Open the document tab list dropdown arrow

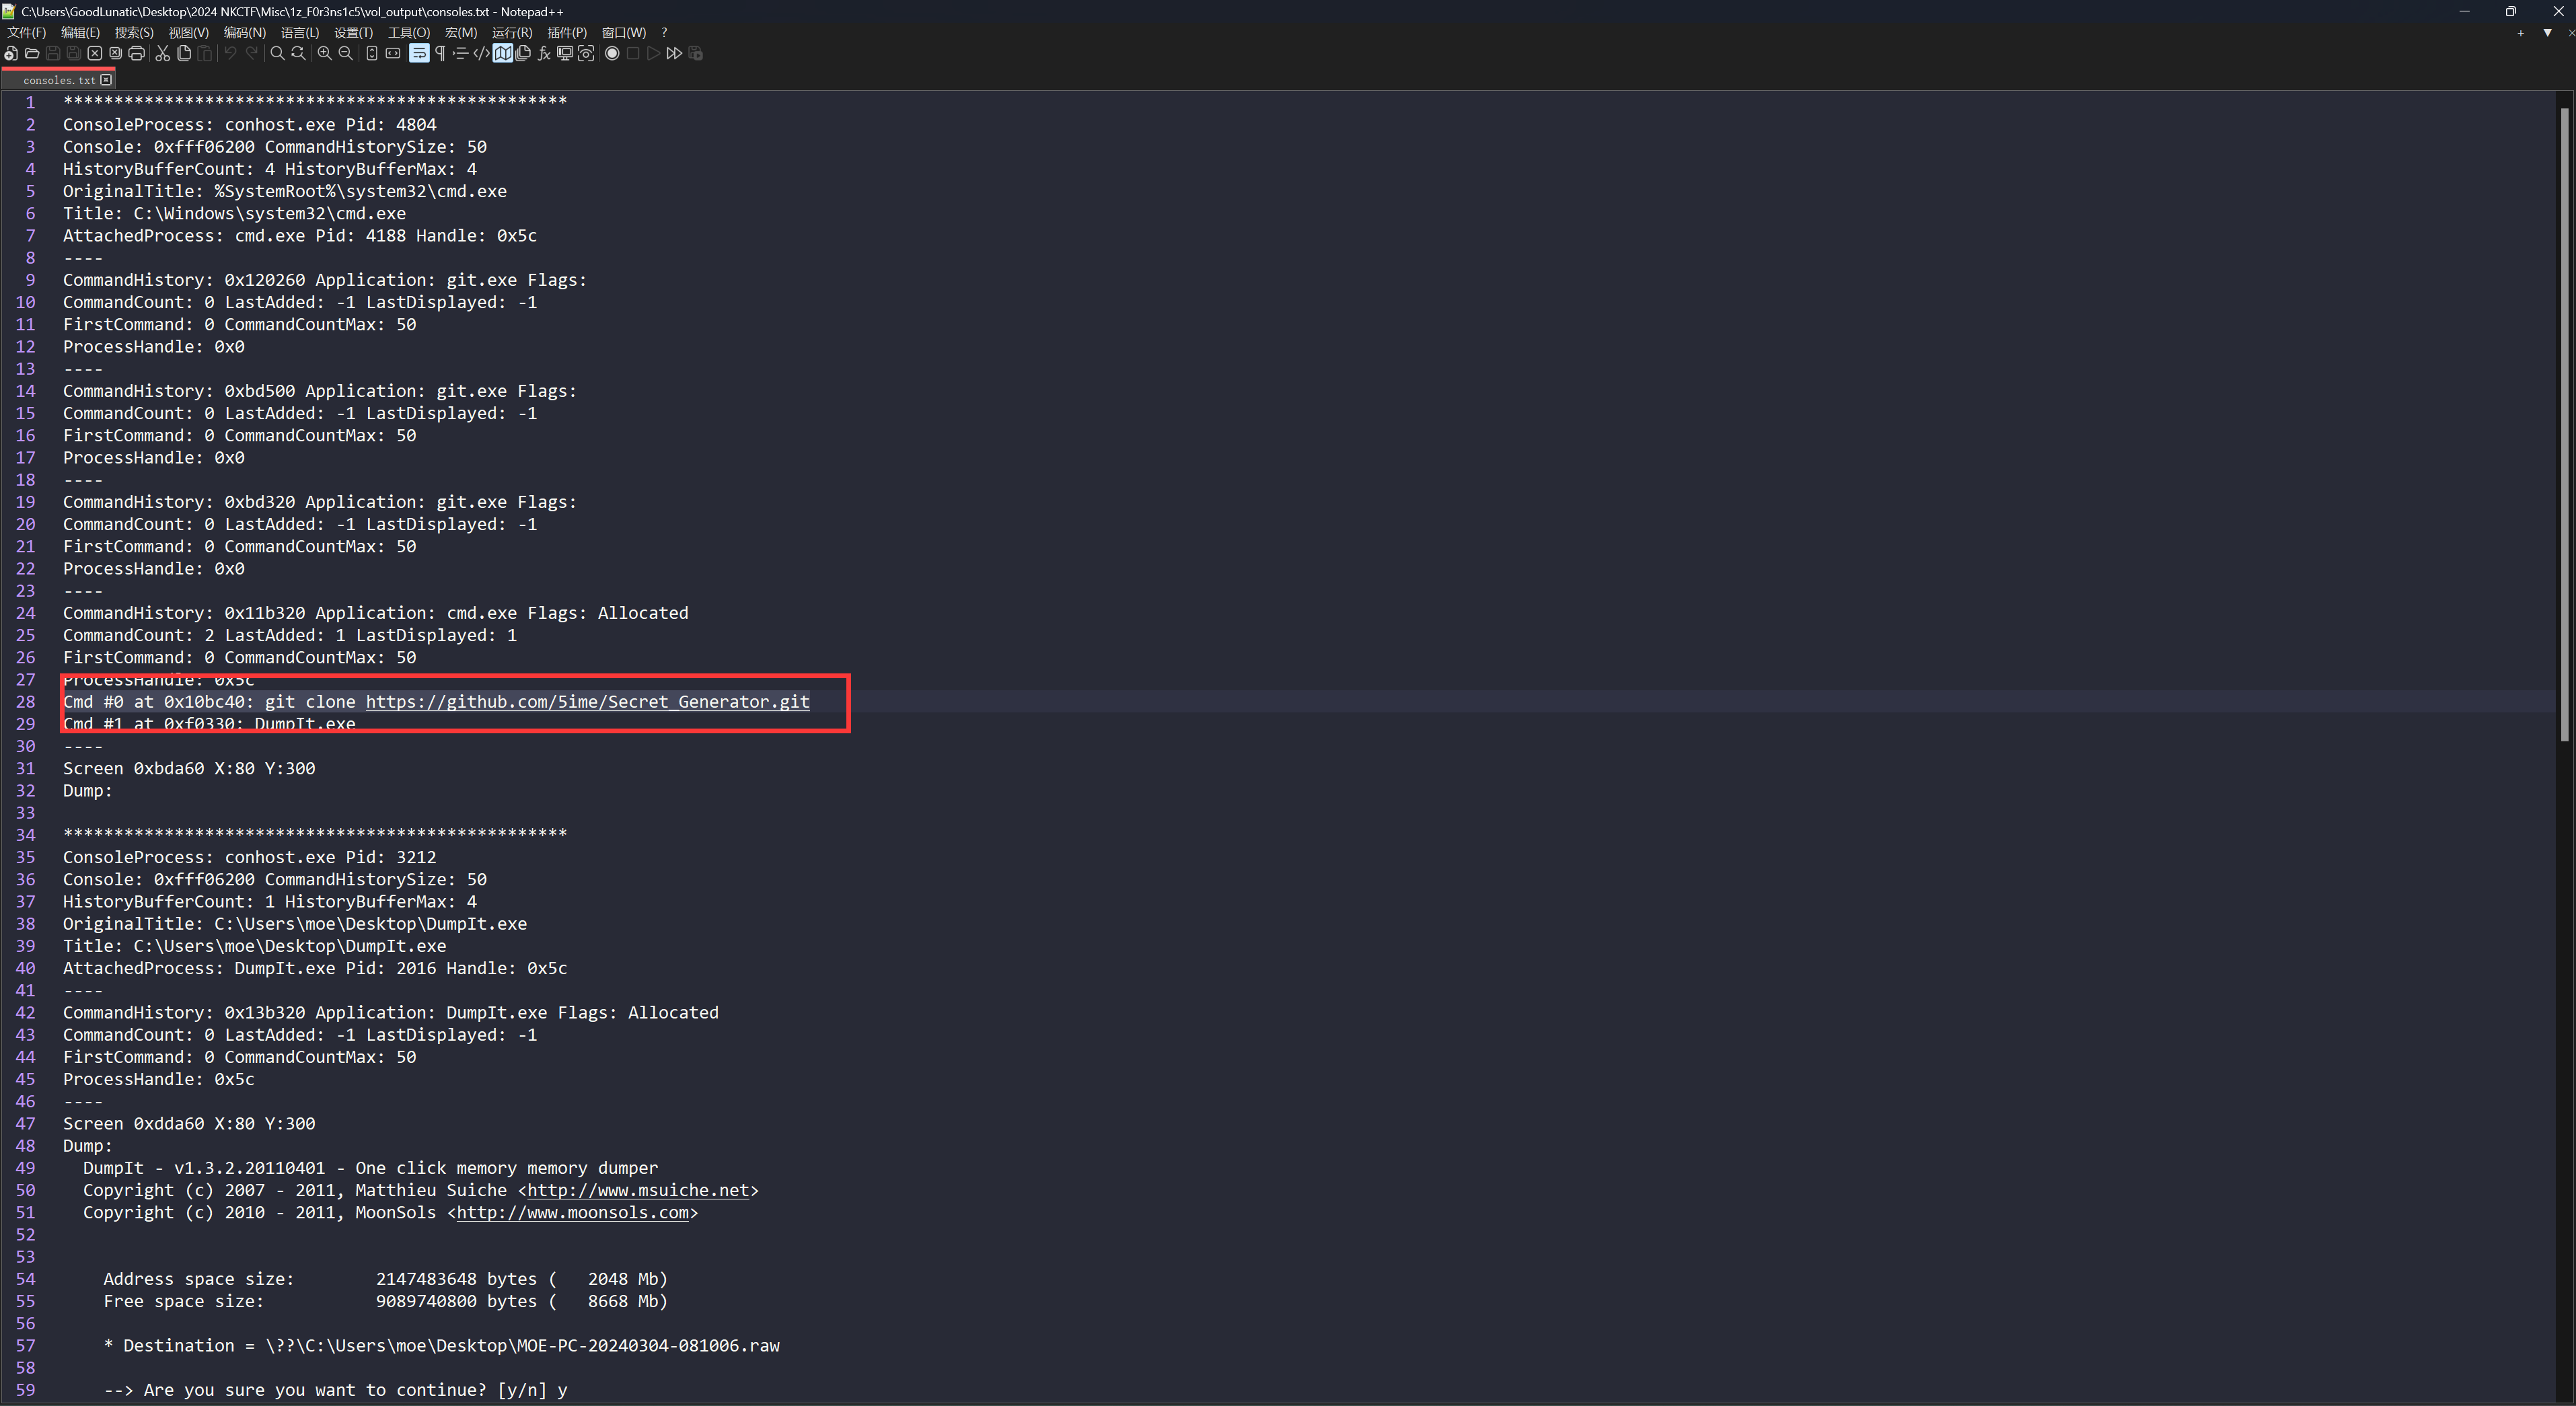(2547, 33)
